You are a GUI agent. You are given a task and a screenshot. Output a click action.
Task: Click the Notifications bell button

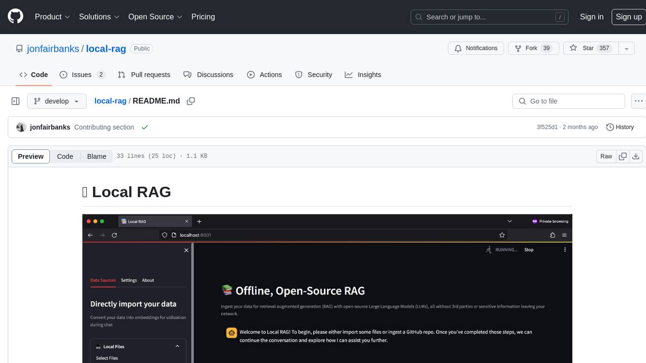(476, 48)
